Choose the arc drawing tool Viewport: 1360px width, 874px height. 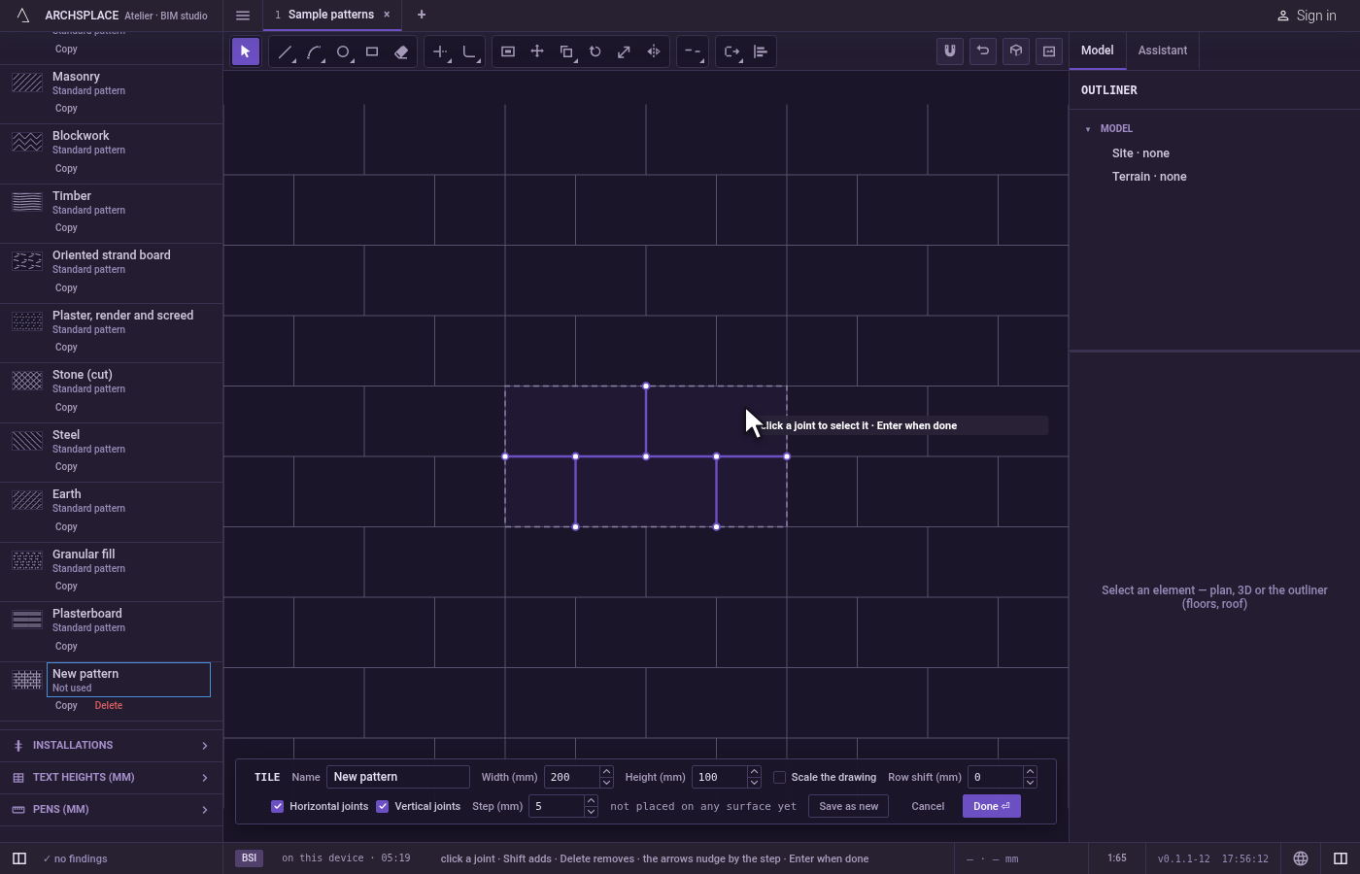[x=314, y=51]
